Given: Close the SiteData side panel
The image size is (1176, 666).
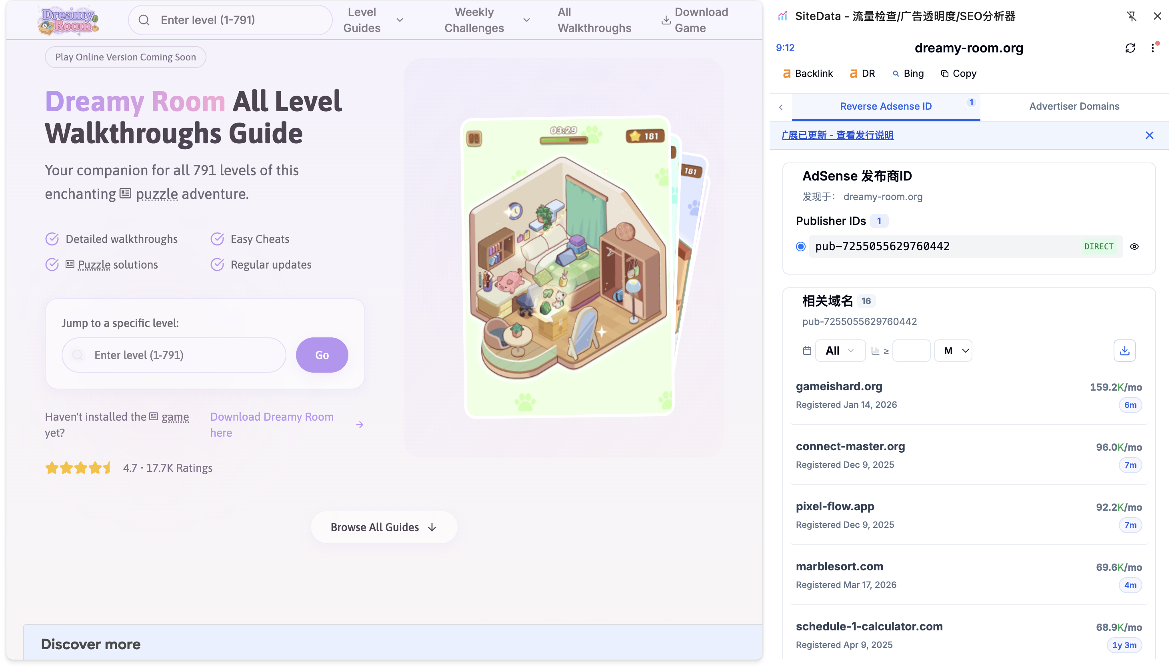Looking at the screenshot, I should pos(1157,16).
